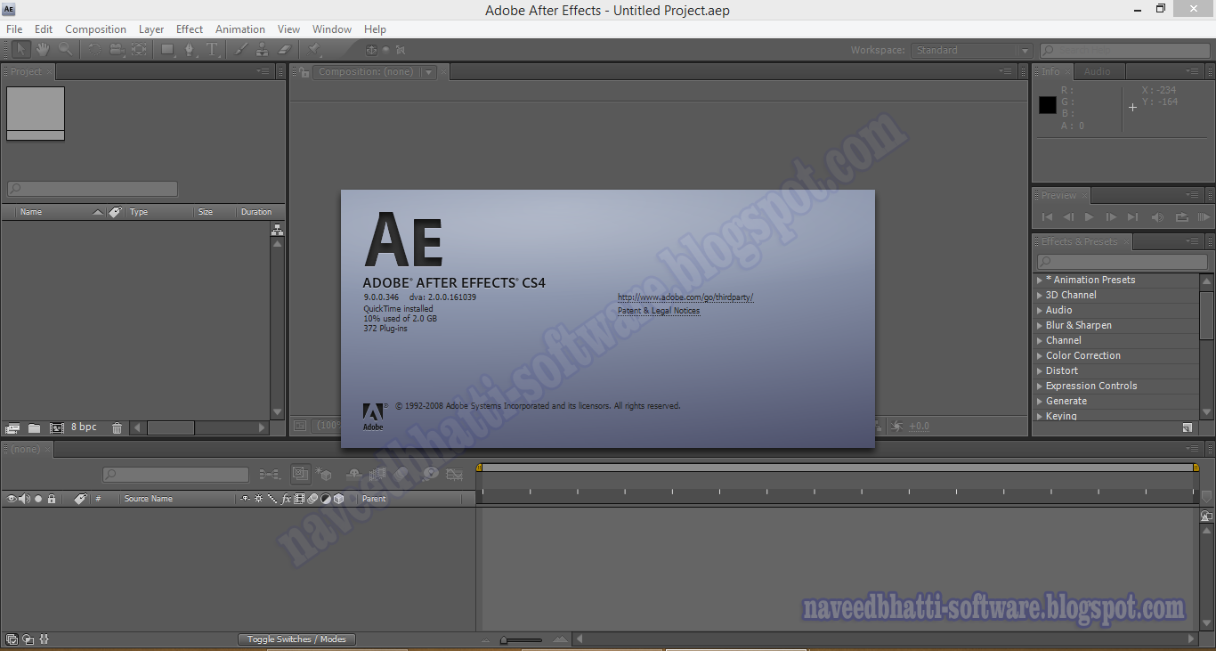Switch to the Audio panel tab
Image resolution: width=1216 pixels, height=651 pixels.
coord(1098,71)
